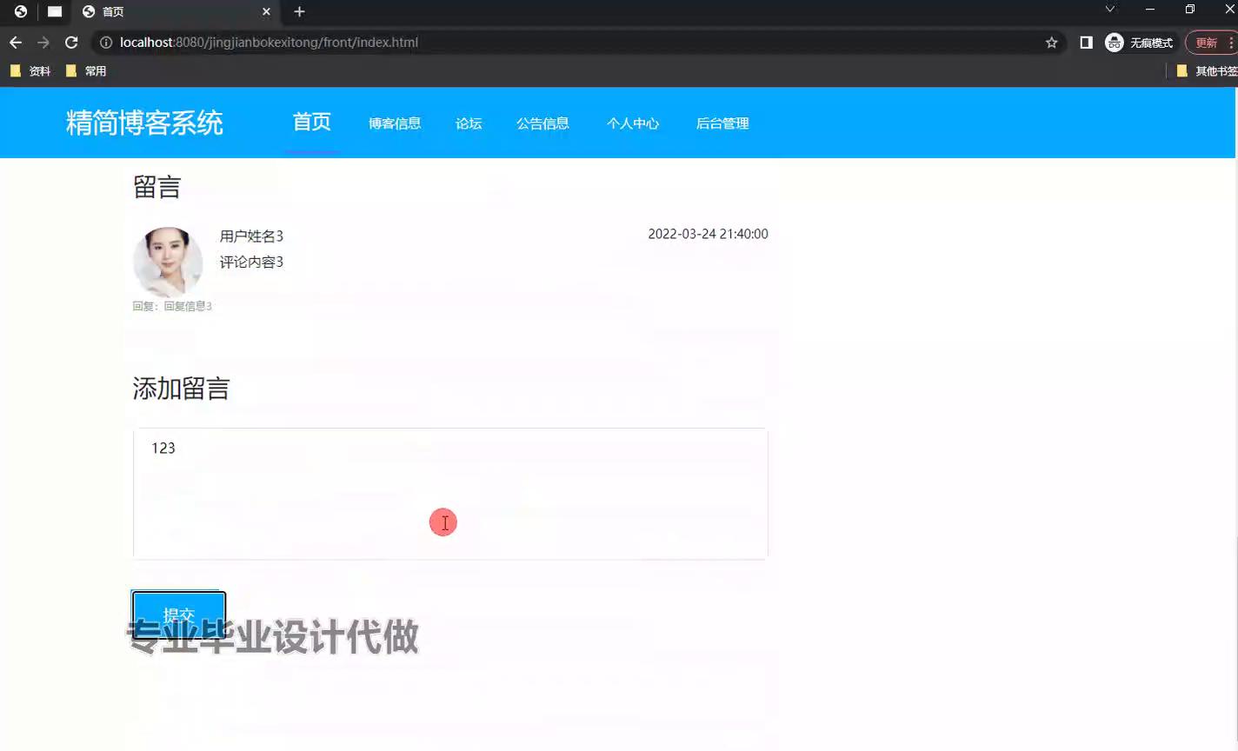The image size is (1238, 751).
Task: Navigate back using the browser back arrow
Action: coord(15,42)
